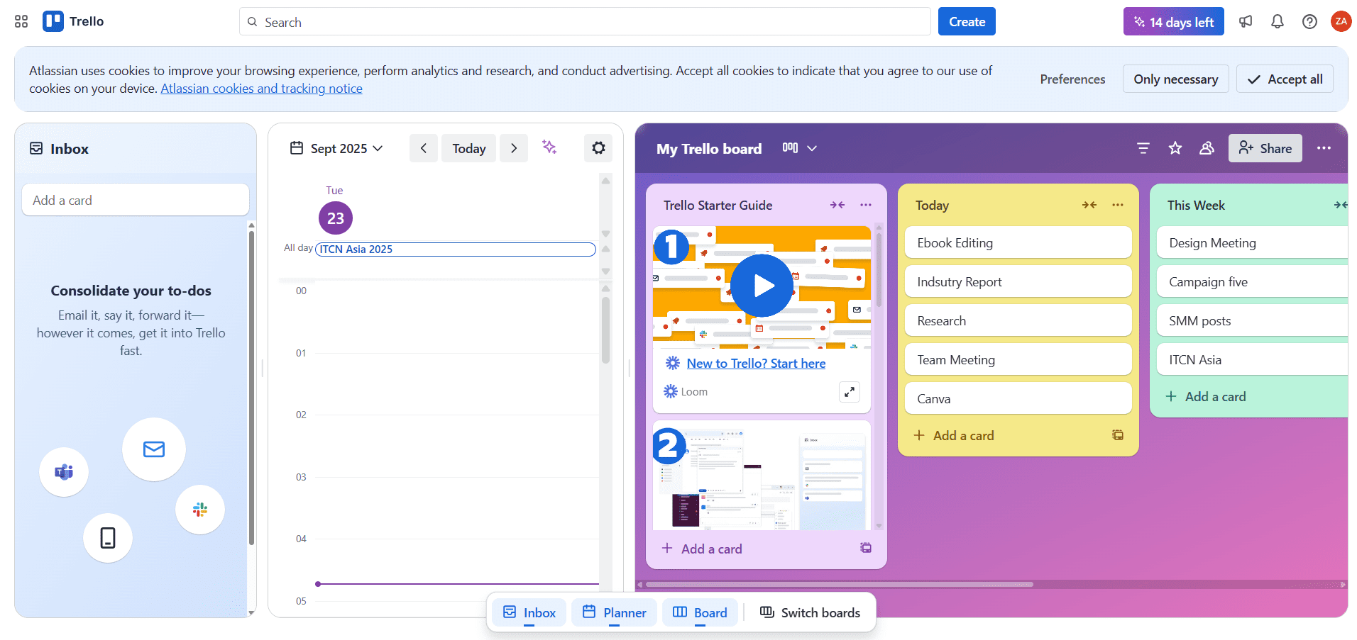Switch to the Planner tab
The width and height of the screenshot is (1357, 640).
point(613,612)
